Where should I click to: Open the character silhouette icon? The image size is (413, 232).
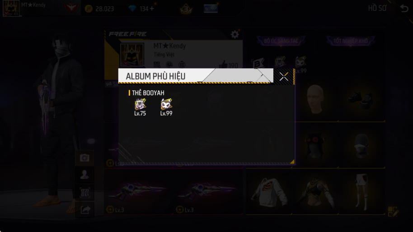[84, 175]
